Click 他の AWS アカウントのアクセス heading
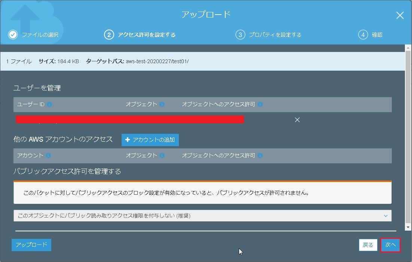The width and height of the screenshot is (412, 262). (63, 139)
